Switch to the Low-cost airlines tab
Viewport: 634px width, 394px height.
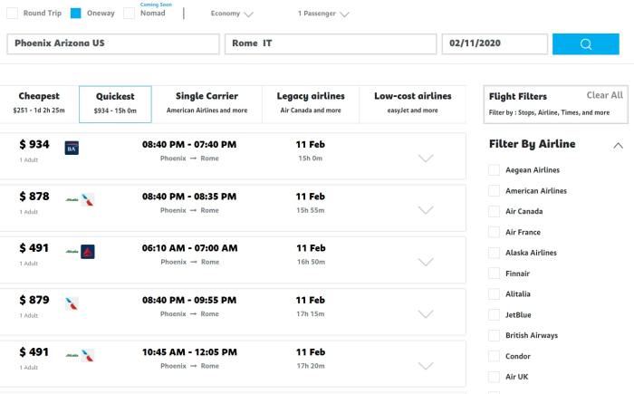coord(412,103)
